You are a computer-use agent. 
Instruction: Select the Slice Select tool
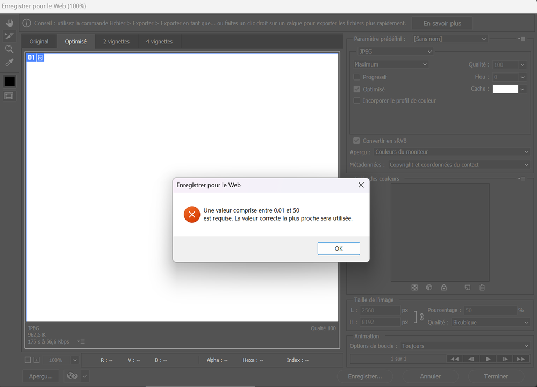(x=9, y=36)
